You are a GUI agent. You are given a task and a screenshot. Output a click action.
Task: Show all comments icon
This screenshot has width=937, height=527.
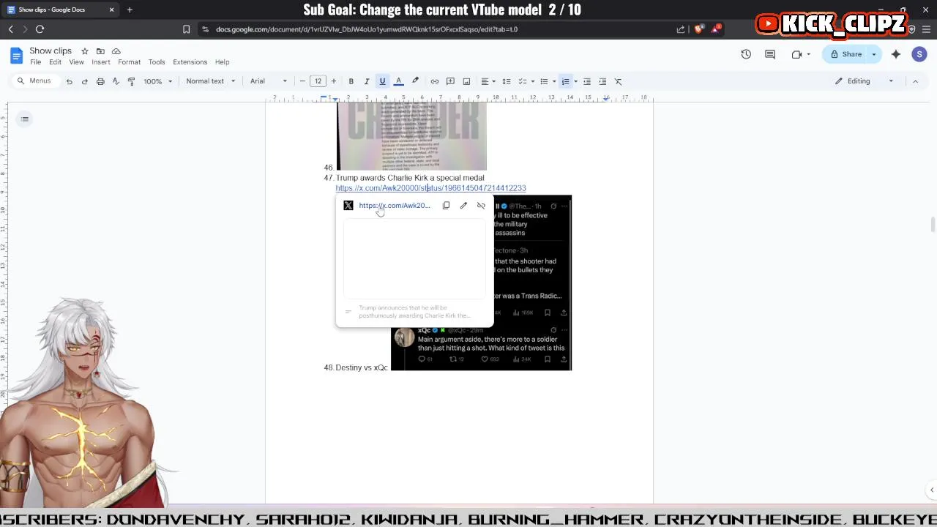pyautogui.click(x=770, y=54)
